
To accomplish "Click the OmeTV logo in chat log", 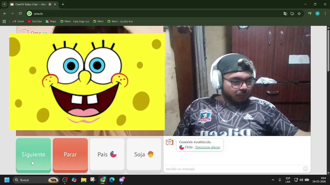I will [x=170, y=142].
